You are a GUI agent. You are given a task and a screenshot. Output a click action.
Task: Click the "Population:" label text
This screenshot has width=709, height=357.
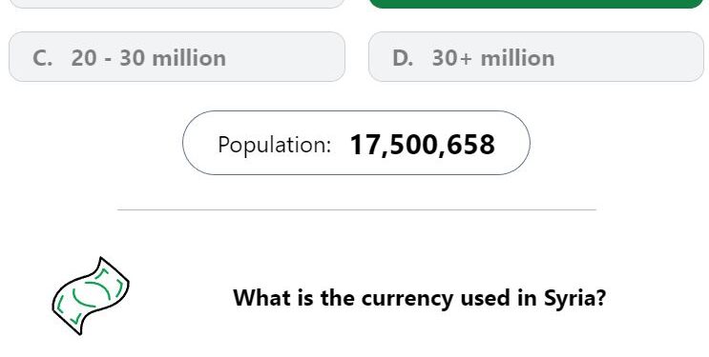click(x=275, y=146)
